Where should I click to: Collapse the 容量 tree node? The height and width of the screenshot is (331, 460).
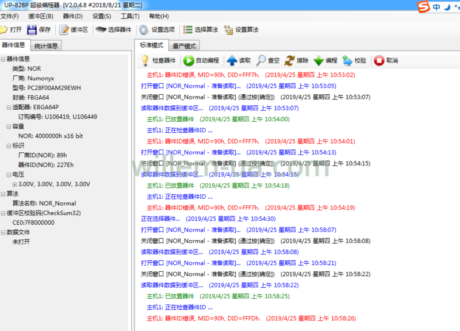pos(9,126)
